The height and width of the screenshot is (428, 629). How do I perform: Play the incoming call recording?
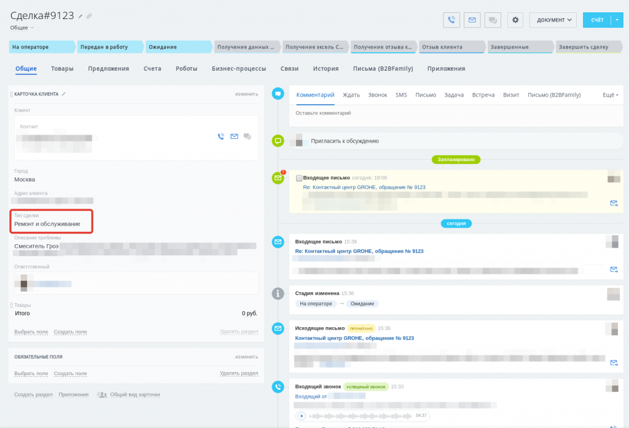[x=301, y=416]
